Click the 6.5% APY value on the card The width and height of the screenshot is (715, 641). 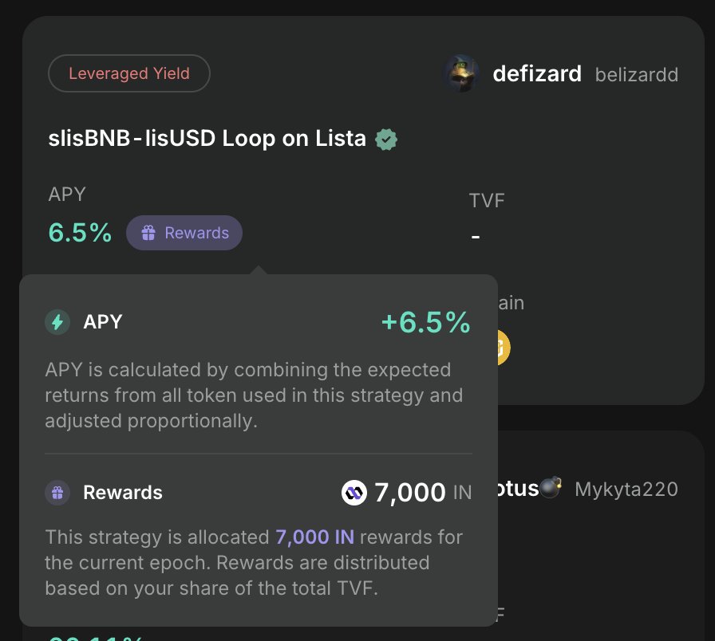[x=80, y=233]
